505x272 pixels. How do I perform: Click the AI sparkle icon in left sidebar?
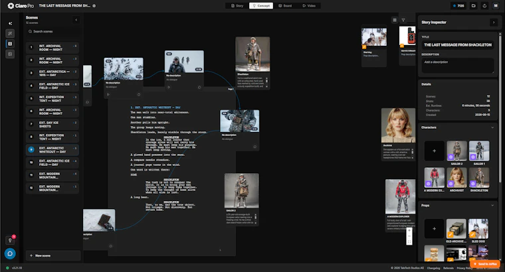click(x=10, y=23)
